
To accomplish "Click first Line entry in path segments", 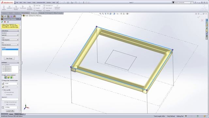I will (x=7, y=67).
